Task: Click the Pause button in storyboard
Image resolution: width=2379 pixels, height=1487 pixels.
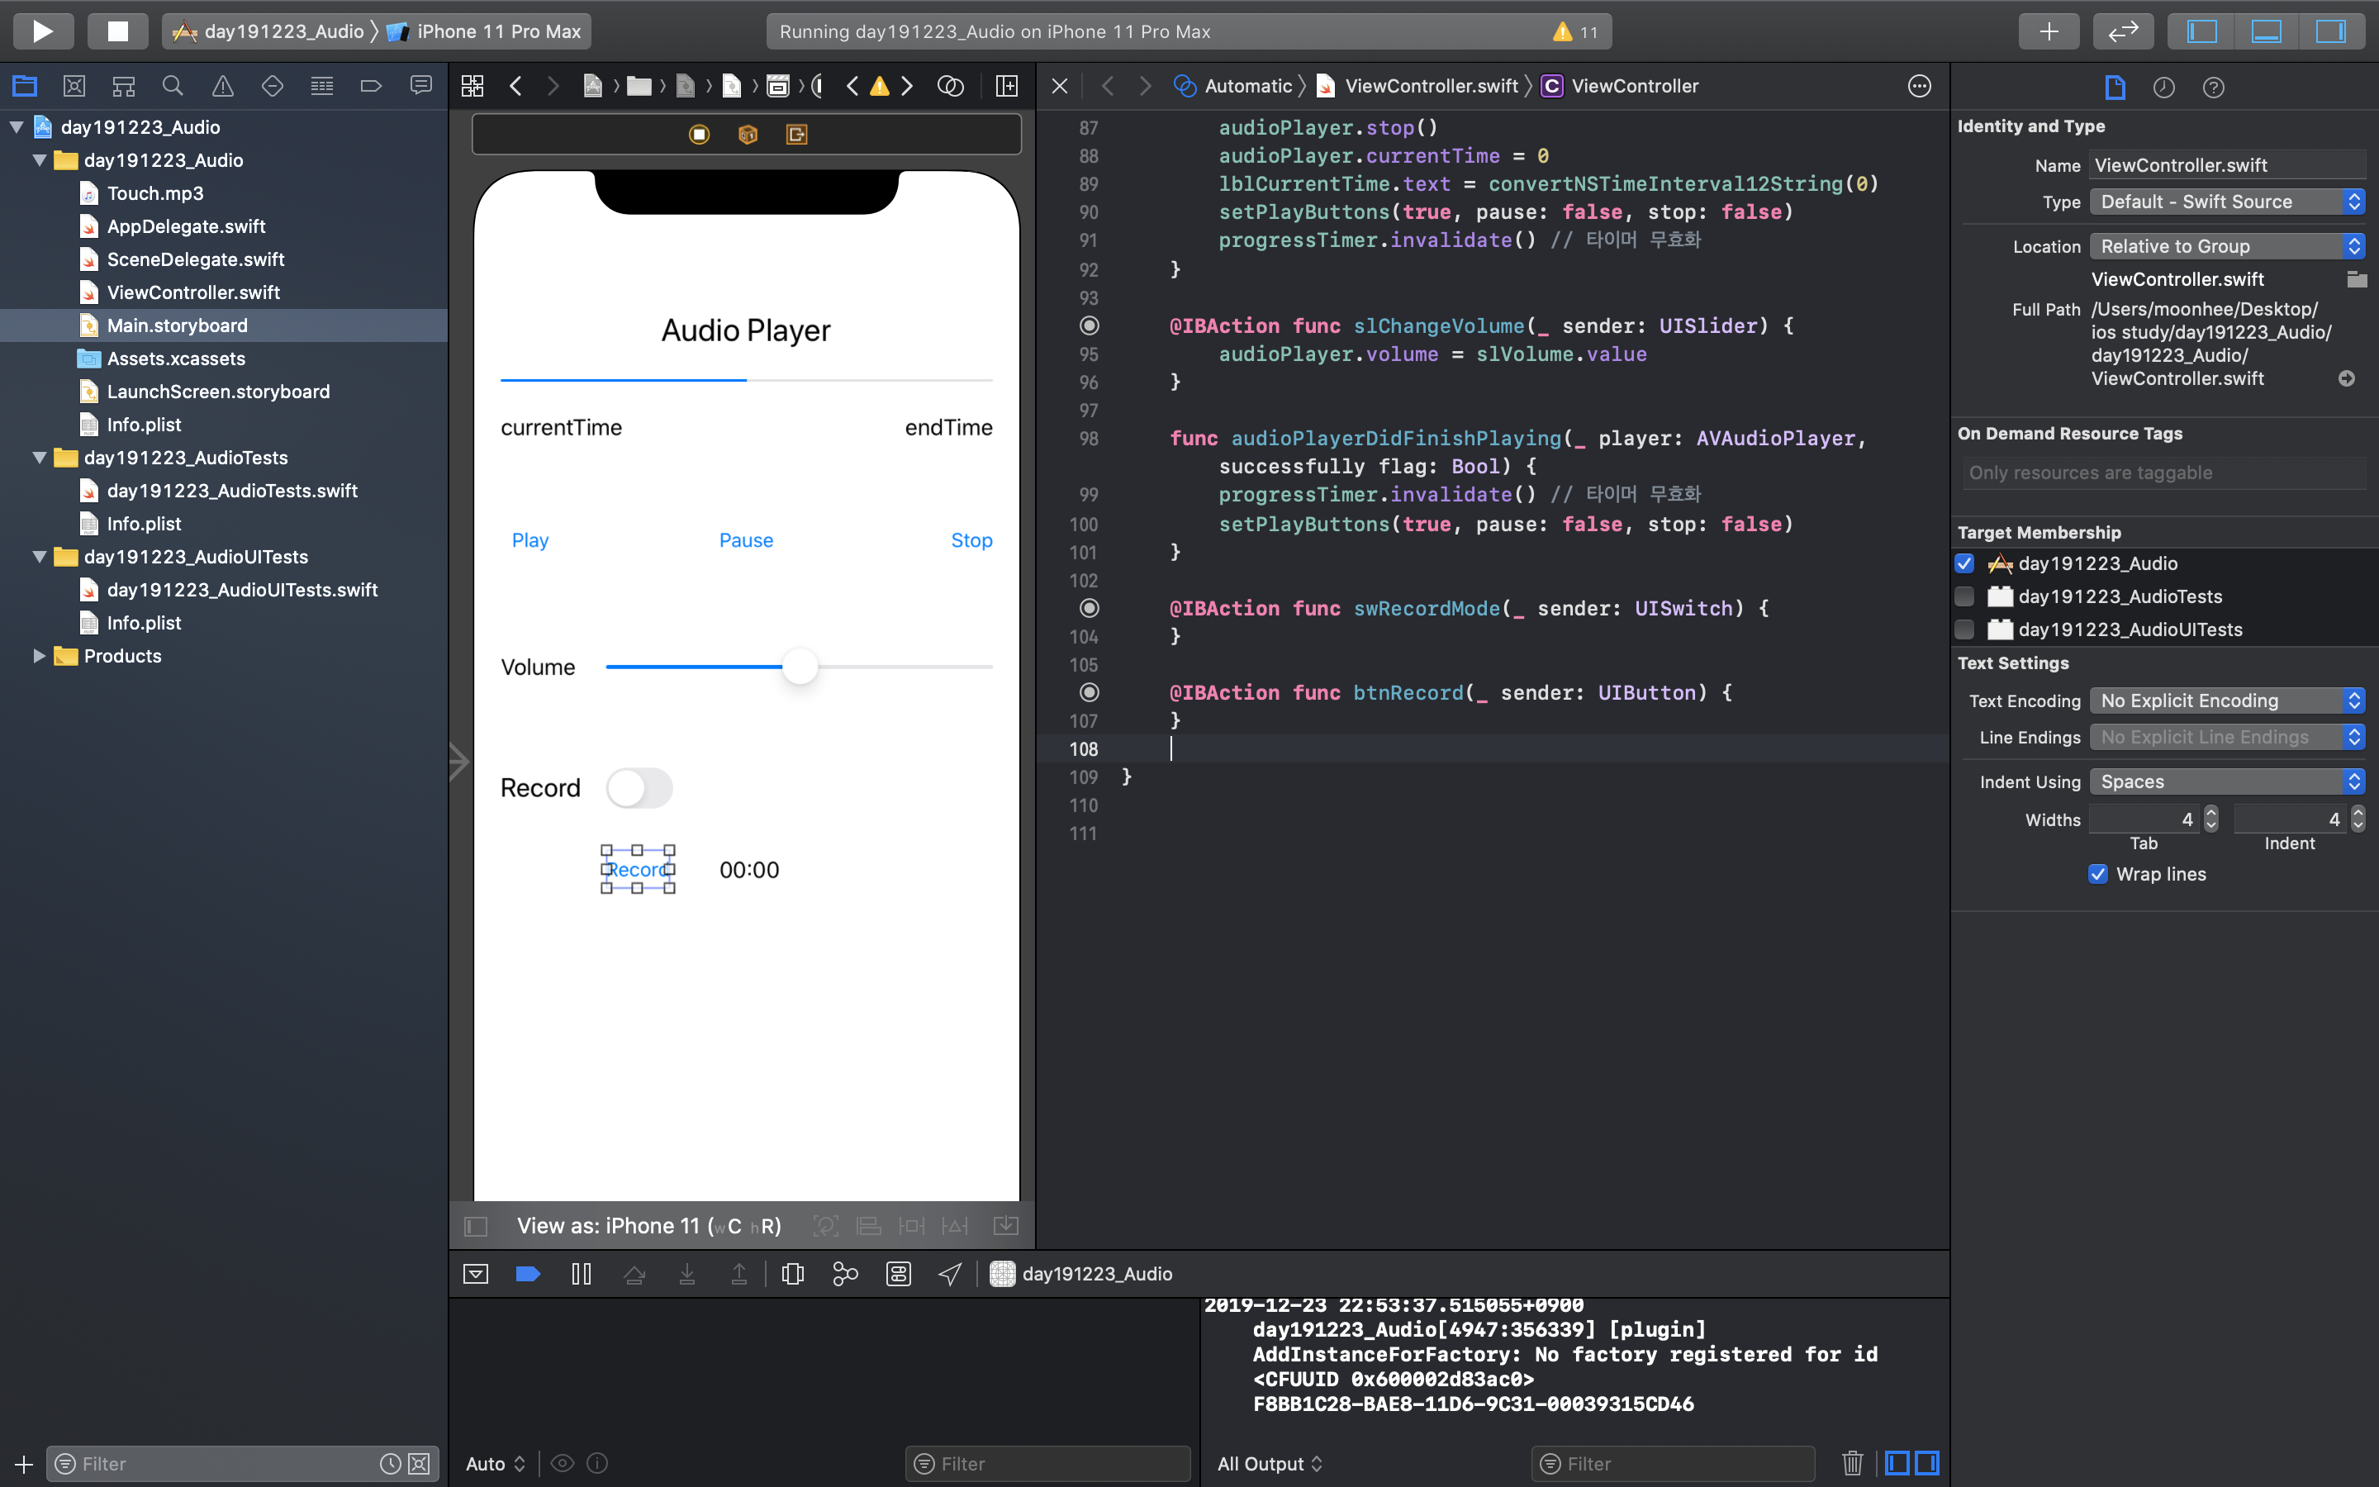Action: point(745,540)
